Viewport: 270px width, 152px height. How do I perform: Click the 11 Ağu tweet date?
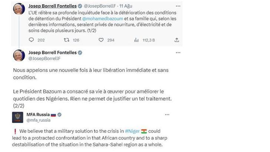tap(126, 6)
